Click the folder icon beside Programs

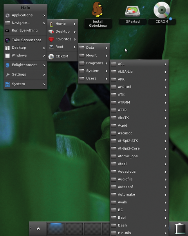[82, 63]
